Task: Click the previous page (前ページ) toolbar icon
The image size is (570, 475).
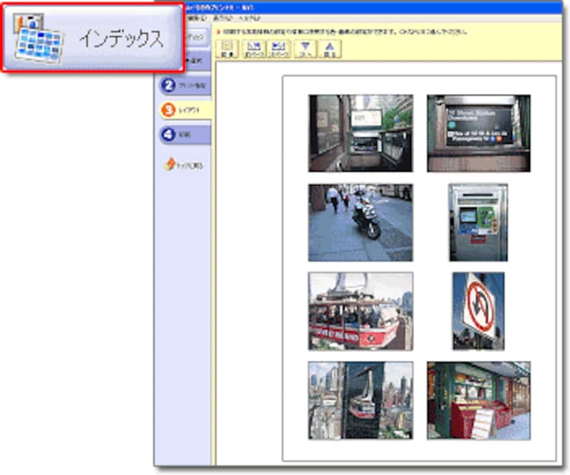Action: [254, 49]
